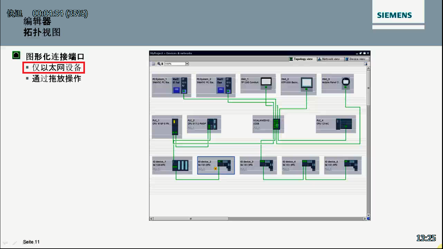The image size is (443, 249).
Task: Click the zoom magnifier icon in toolbar
Action: click(x=159, y=64)
